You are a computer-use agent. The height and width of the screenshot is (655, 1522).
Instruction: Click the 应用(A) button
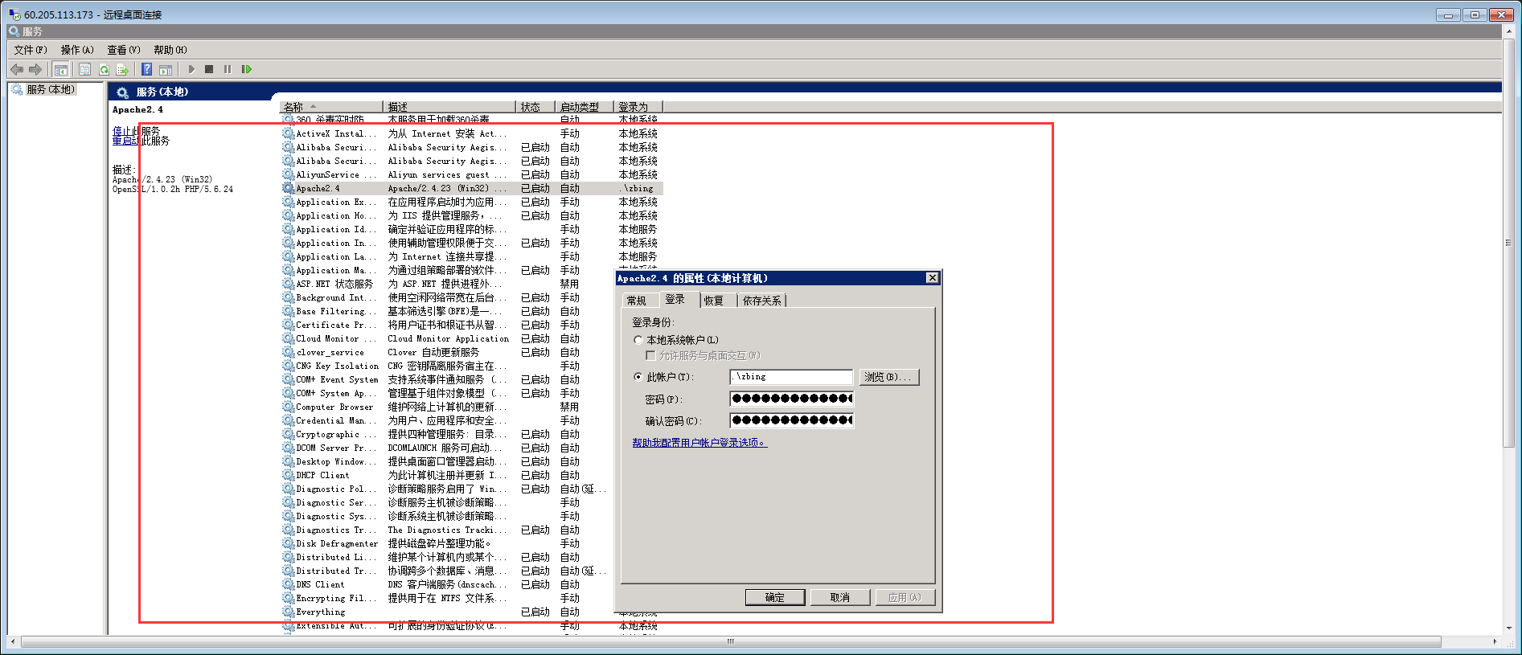[x=905, y=597]
